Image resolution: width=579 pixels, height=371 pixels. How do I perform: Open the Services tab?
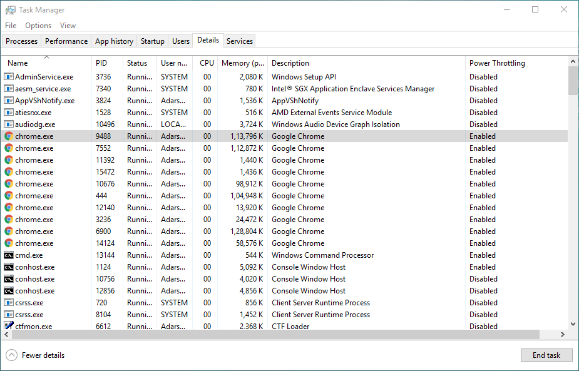pos(240,41)
